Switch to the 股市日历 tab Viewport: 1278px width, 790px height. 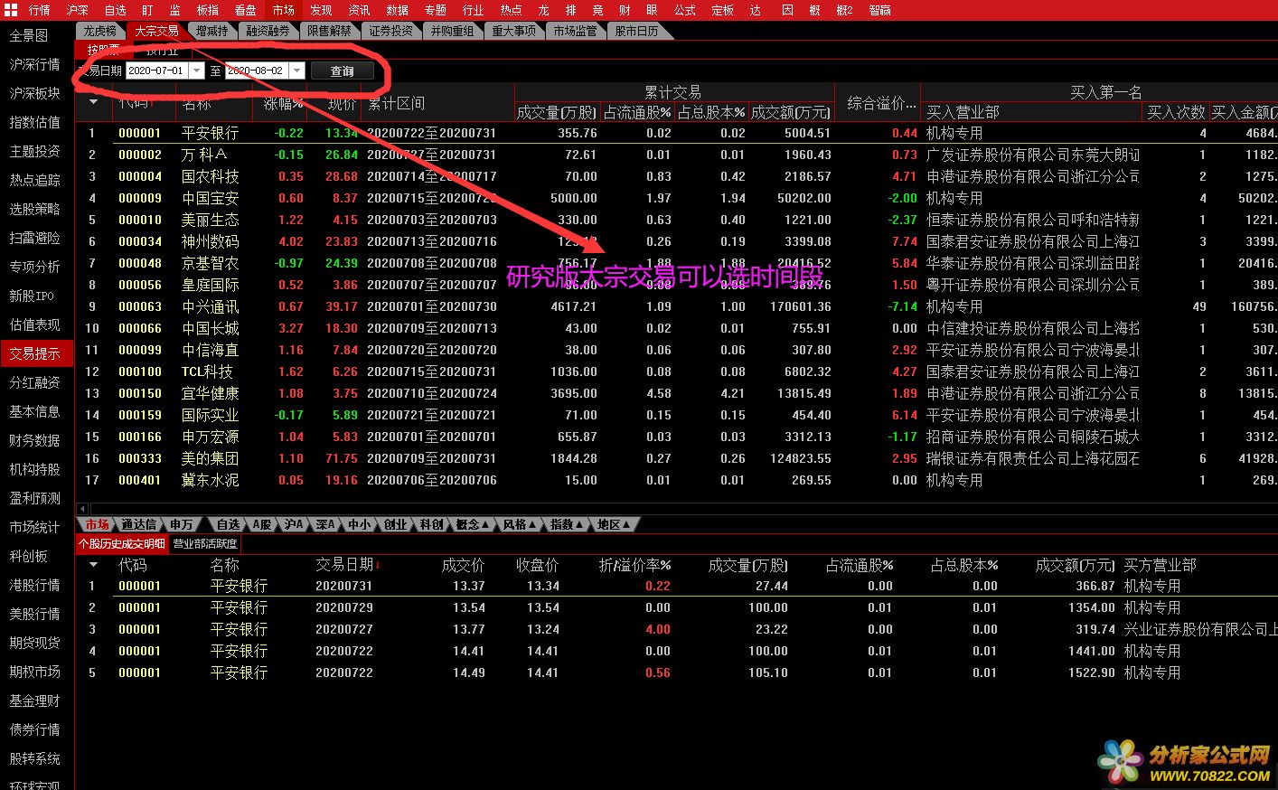(x=636, y=31)
